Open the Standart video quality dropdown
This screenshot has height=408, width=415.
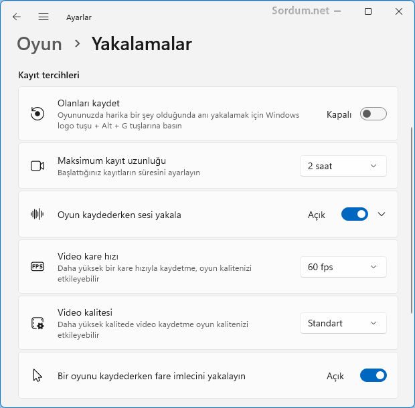(x=343, y=323)
